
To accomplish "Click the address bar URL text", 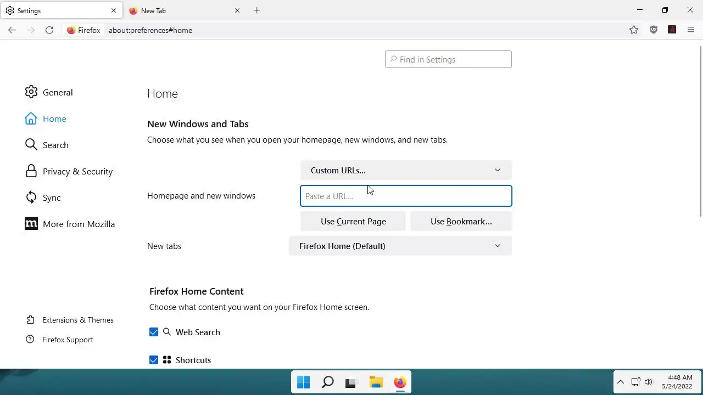I will (x=150, y=30).
